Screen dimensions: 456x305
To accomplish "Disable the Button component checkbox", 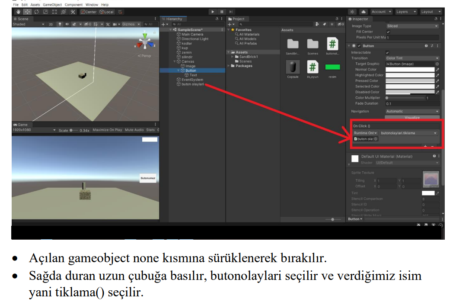I will pos(359,46).
